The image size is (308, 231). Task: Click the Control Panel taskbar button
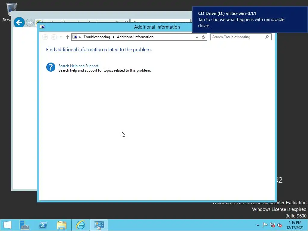point(99,225)
